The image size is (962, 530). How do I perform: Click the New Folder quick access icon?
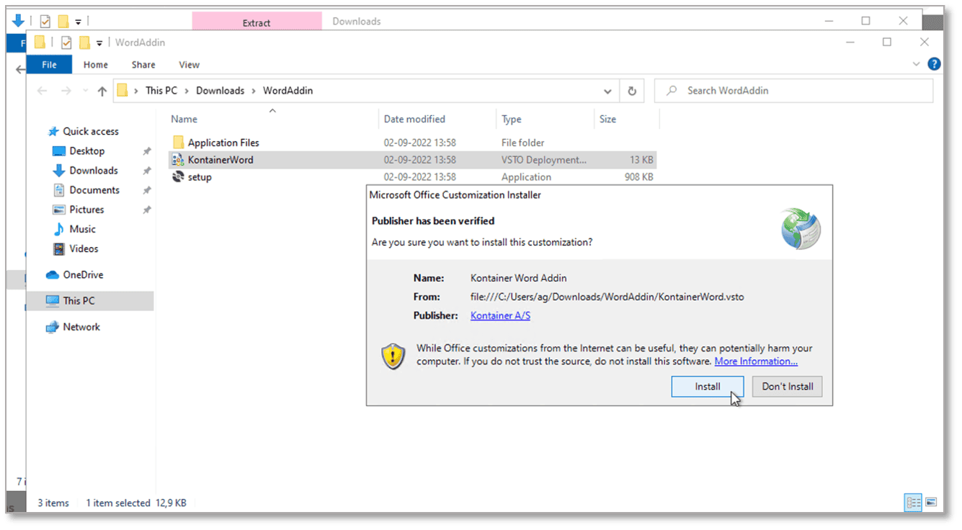click(86, 42)
